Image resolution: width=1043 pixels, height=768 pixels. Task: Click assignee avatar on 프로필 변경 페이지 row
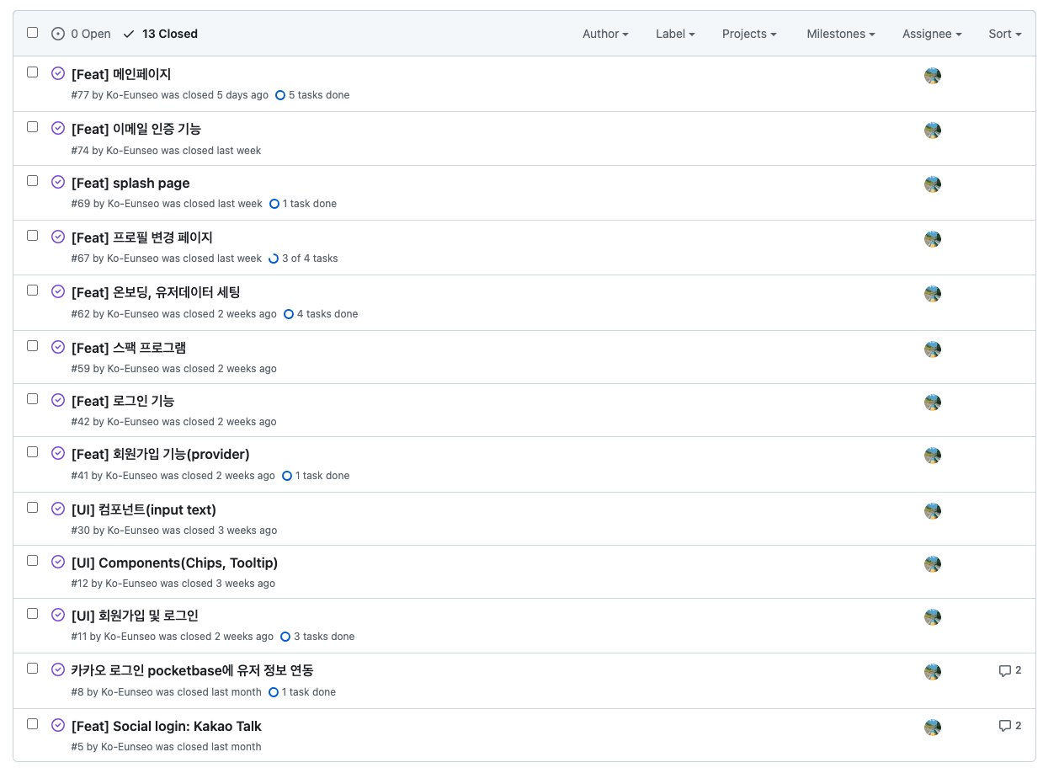(933, 239)
